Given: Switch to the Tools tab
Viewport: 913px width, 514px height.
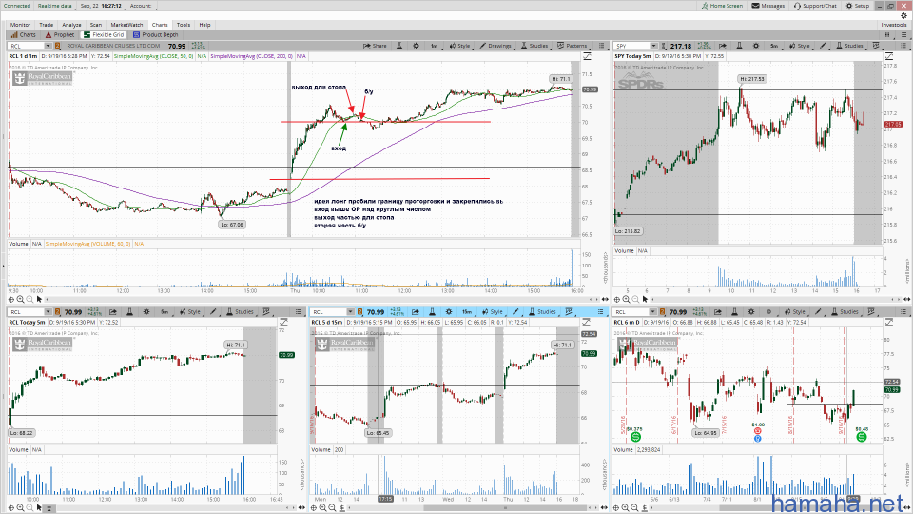Looking at the screenshot, I should pos(184,25).
